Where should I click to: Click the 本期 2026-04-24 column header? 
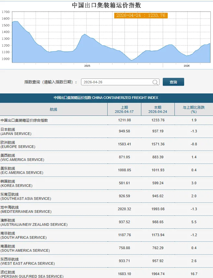tap(158, 109)
